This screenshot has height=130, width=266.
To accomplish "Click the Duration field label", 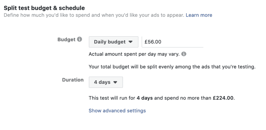I will [x=73, y=80].
